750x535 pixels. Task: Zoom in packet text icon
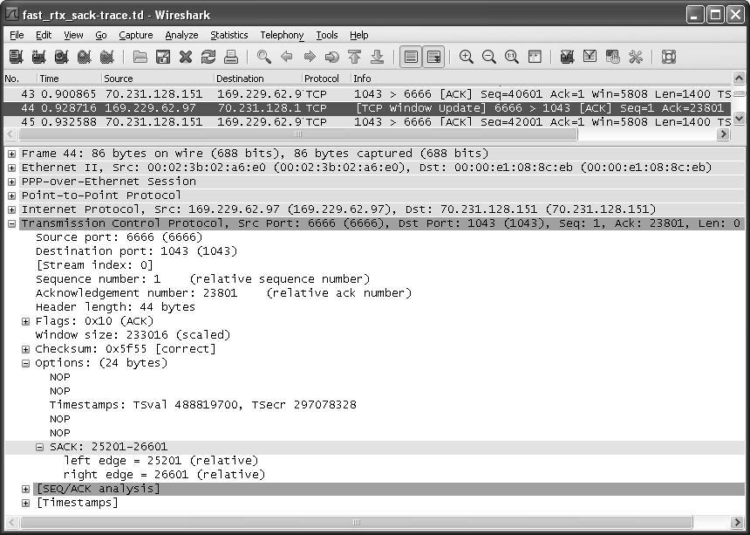[466, 57]
